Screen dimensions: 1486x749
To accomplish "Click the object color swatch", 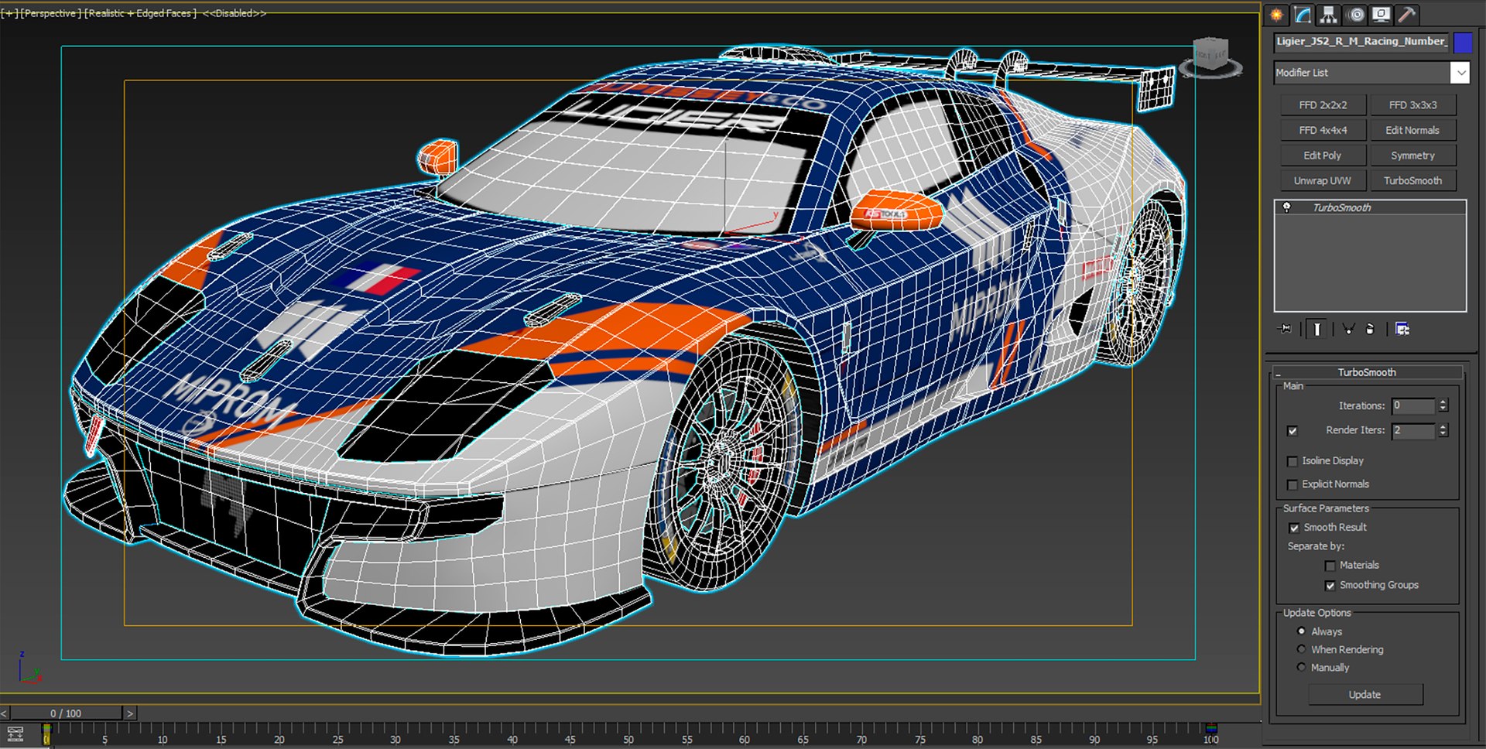I will click(x=1463, y=42).
